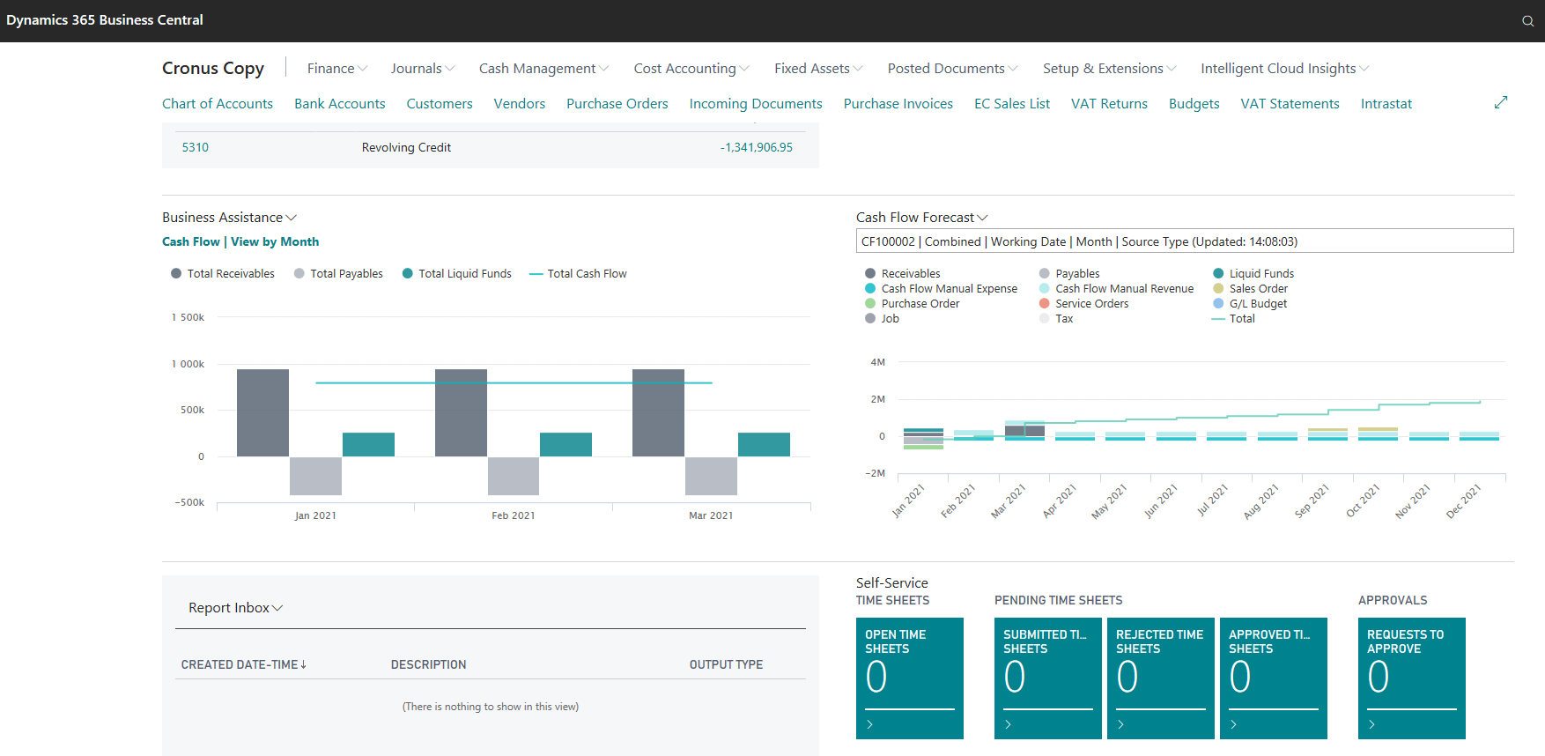
Task: Open Incoming Documents
Action: 756,104
